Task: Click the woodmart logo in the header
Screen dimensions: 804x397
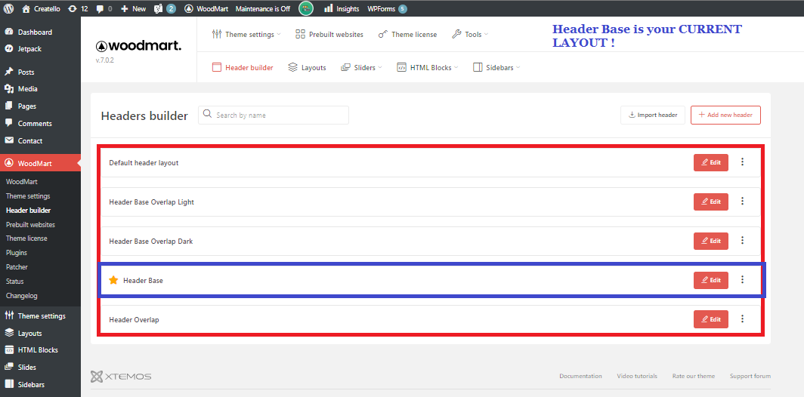Action: (138, 45)
